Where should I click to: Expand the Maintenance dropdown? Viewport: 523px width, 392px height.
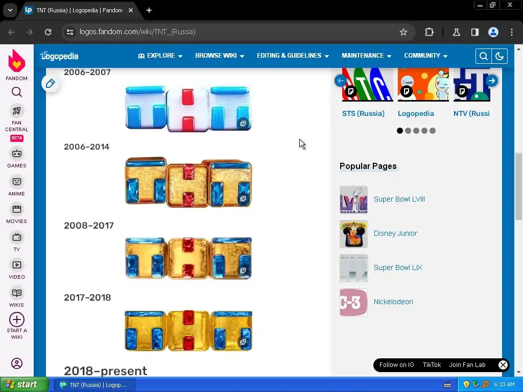click(366, 56)
